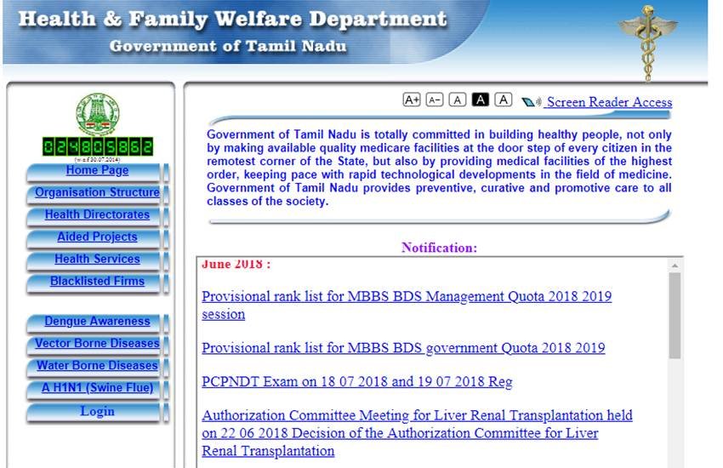
Task: Reset to normal font size A icon
Action: coord(458,100)
